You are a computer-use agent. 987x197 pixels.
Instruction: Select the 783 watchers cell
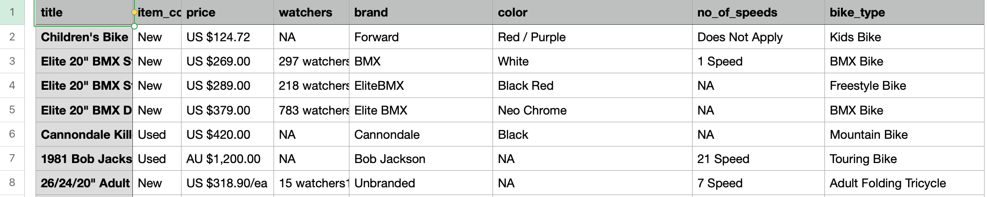(311, 110)
